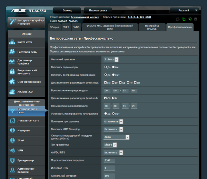Viewport: 207px width, 179px height.
Task: Click the Перезагрузка reboot button
Action: coord(98,10)
